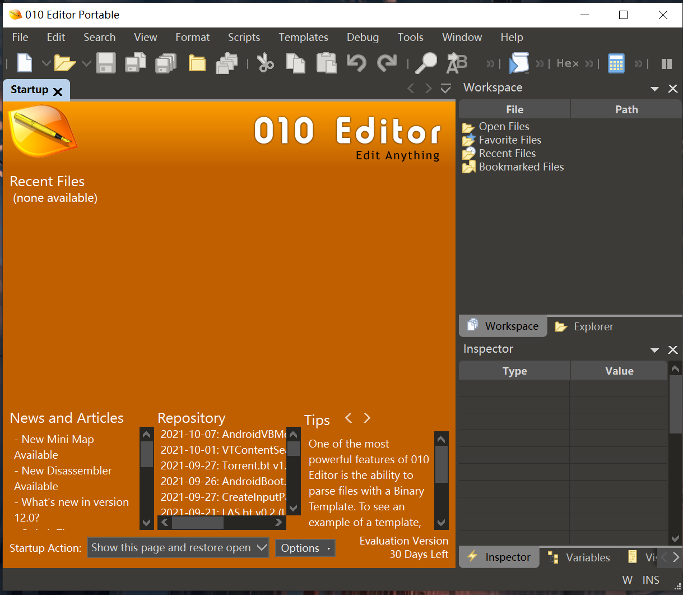The height and width of the screenshot is (595, 683).
Task: Click the Open File folder icon
Action: pos(65,63)
